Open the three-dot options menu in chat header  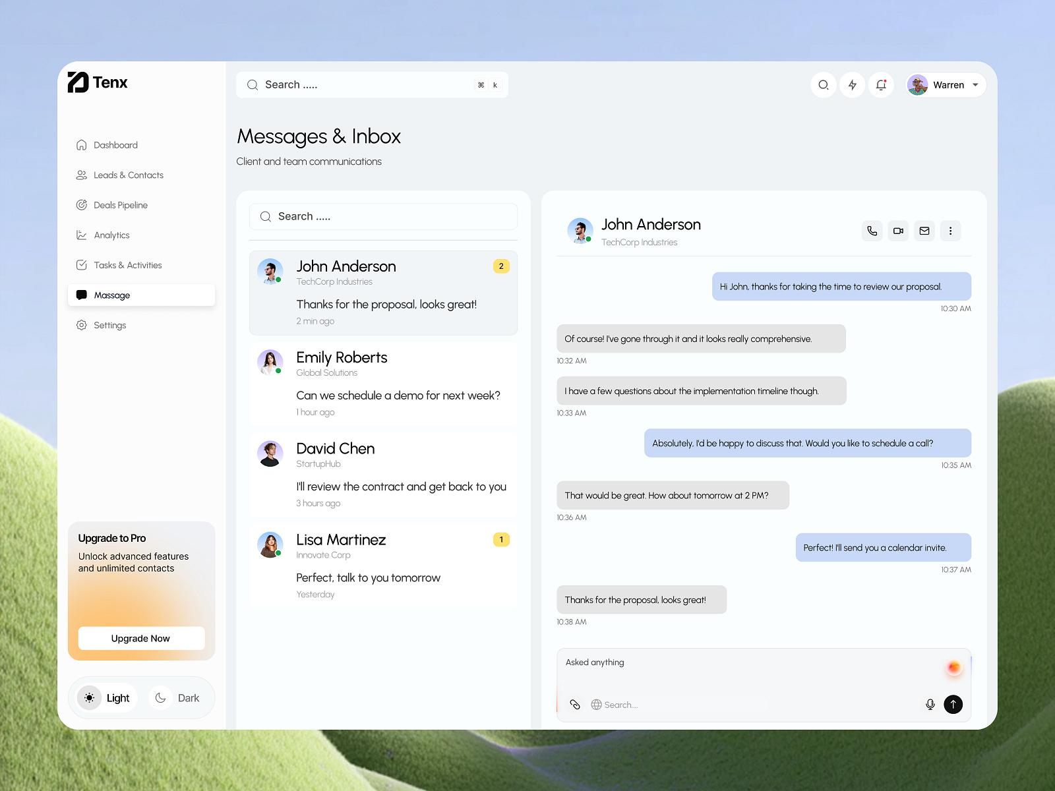(950, 231)
